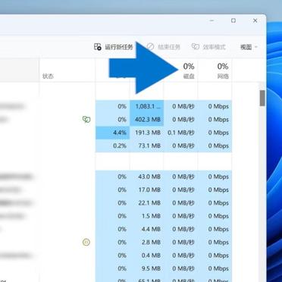Select the 1.5 MB memory cell
The height and width of the screenshot is (282, 282).
pyautogui.click(x=146, y=216)
